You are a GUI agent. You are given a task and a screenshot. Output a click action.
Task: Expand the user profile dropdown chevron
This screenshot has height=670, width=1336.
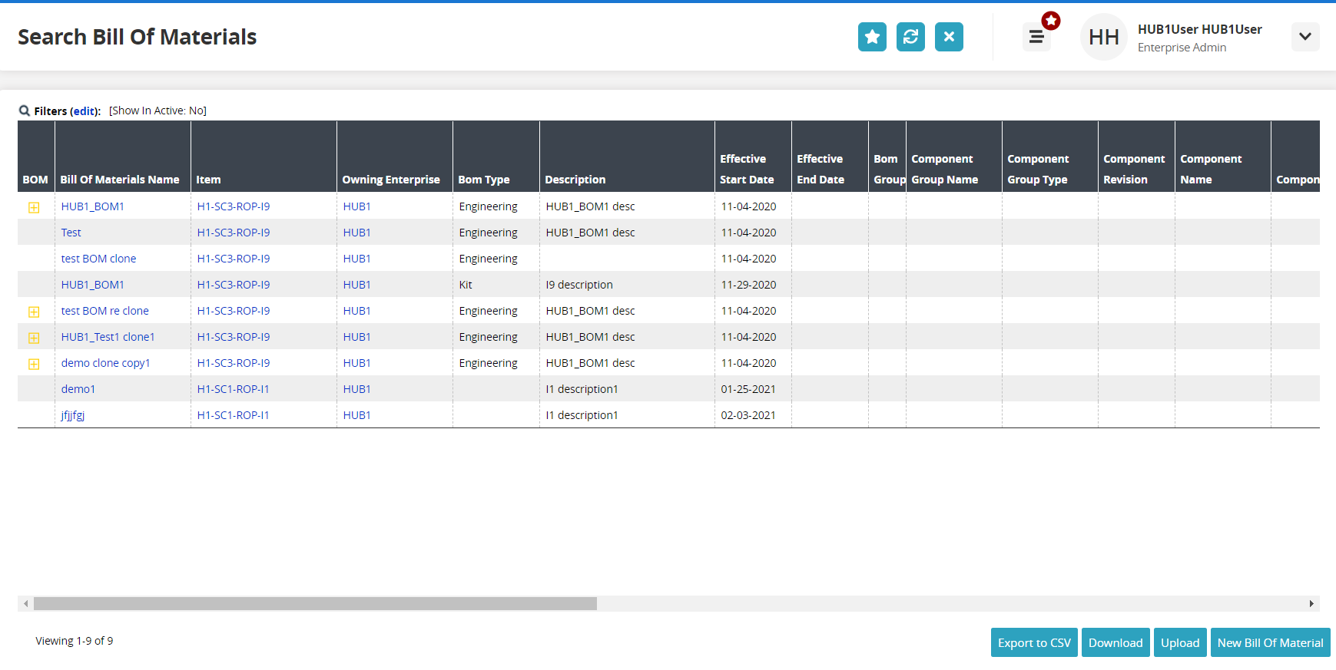click(1305, 37)
